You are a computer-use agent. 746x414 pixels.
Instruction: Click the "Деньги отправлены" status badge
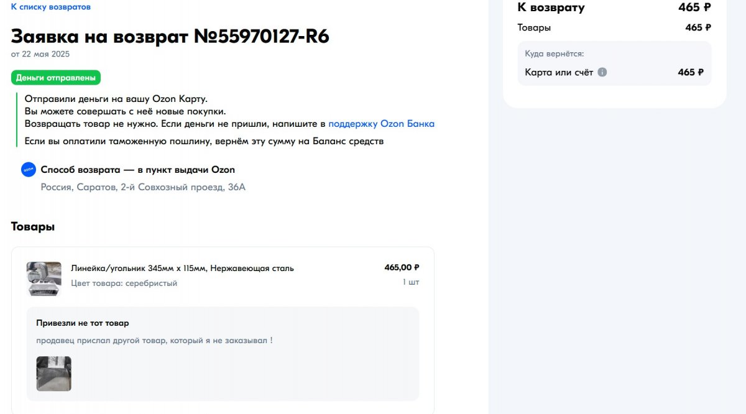[56, 78]
